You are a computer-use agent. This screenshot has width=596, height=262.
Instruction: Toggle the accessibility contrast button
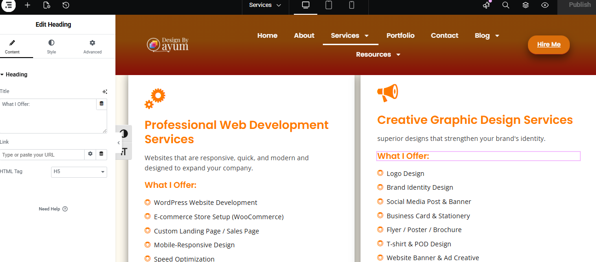(124, 134)
